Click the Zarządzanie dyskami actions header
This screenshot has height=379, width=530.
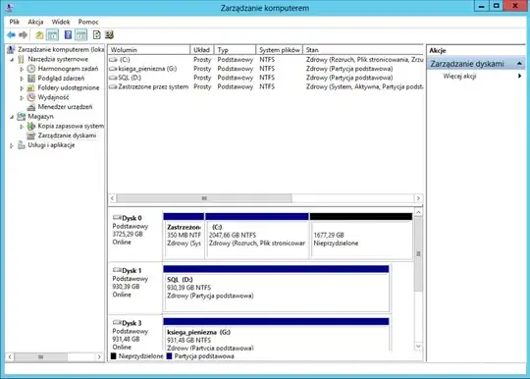pyautogui.click(x=476, y=64)
